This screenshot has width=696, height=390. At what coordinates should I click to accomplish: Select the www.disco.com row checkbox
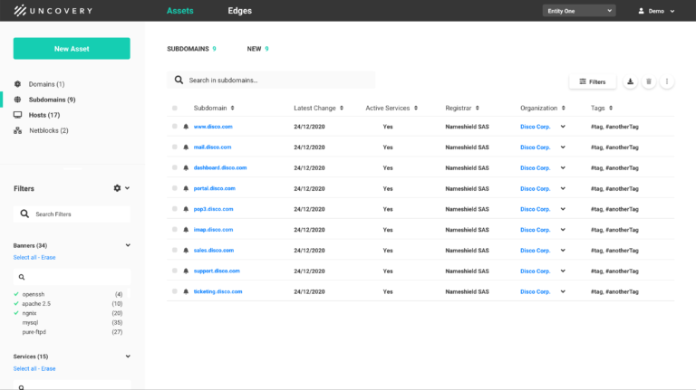click(x=175, y=127)
